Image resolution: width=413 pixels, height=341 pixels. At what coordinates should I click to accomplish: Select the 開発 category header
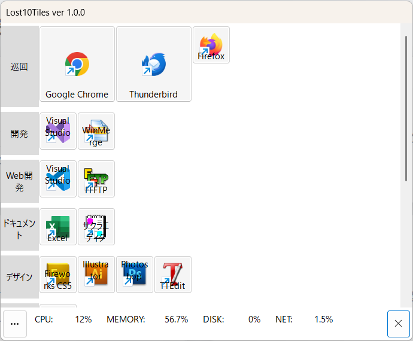20,133
